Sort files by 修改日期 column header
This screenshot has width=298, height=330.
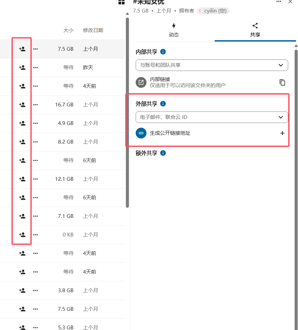coord(93,30)
